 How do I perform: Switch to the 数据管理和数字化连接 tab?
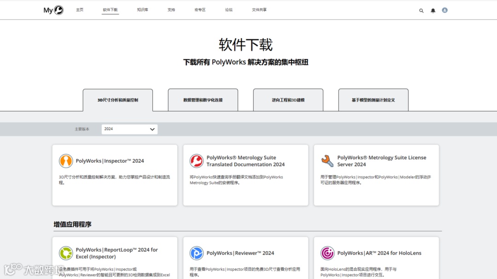coord(203,100)
